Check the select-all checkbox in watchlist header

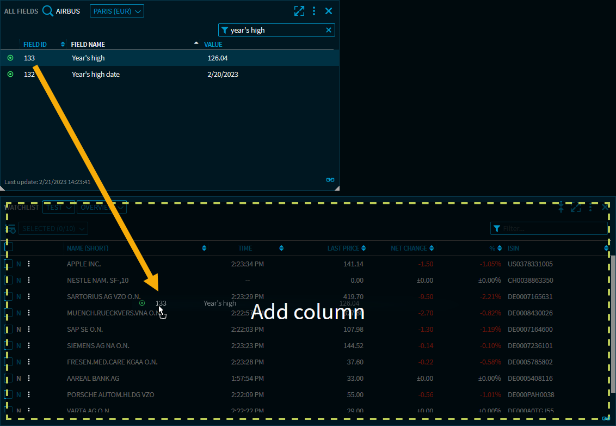tap(8, 248)
